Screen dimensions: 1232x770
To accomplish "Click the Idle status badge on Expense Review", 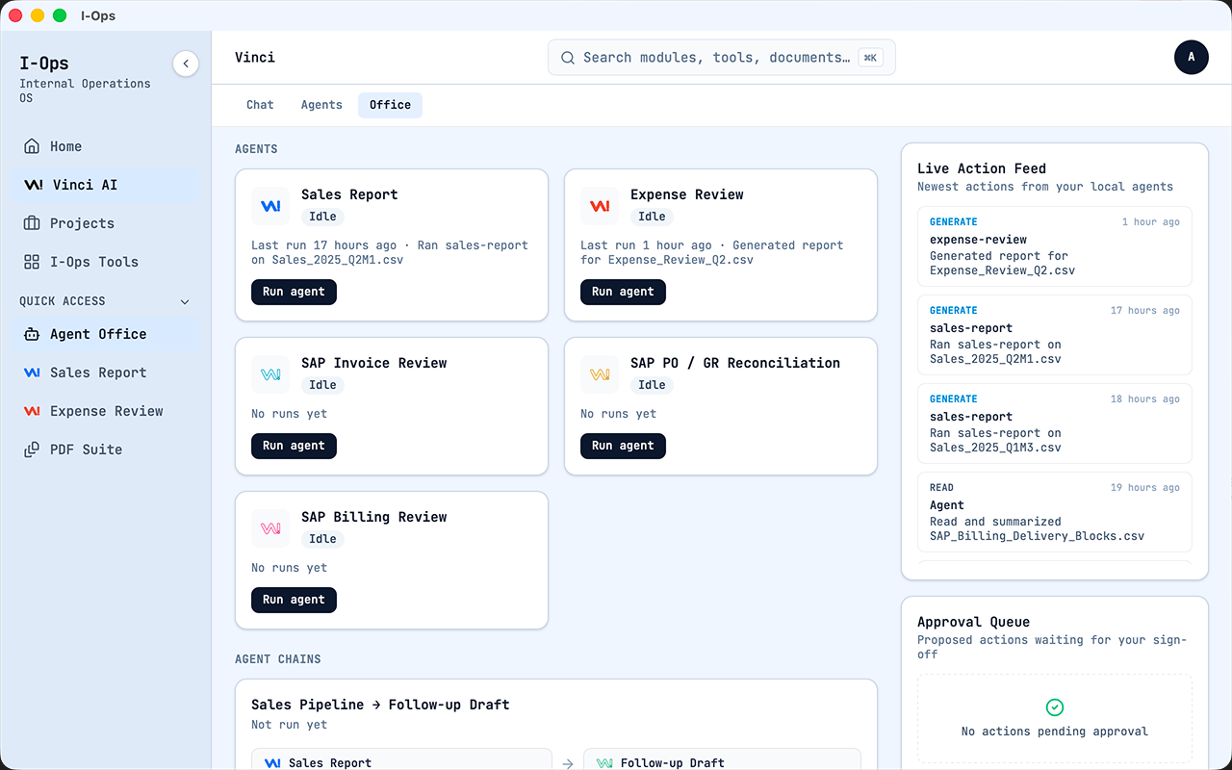I will click(652, 217).
